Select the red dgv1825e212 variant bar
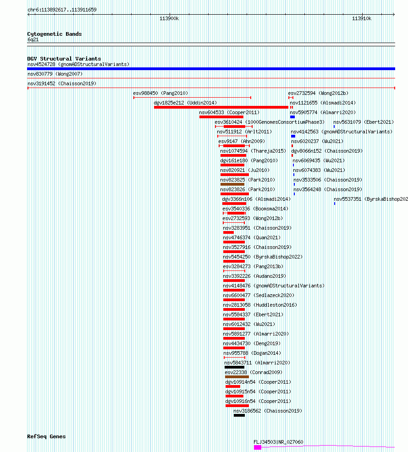Screen dimensions: 408x452 221,107
